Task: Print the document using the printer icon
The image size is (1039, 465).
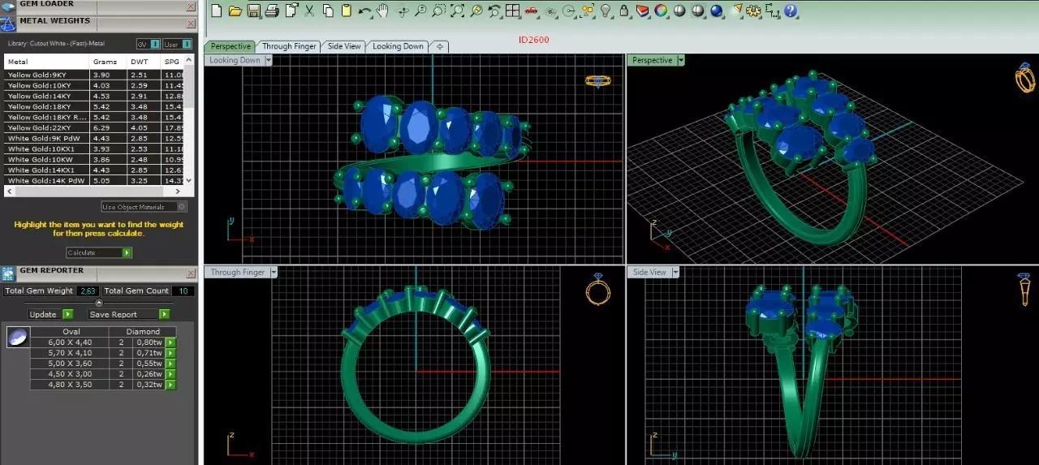Action: pyautogui.click(x=272, y=11)
